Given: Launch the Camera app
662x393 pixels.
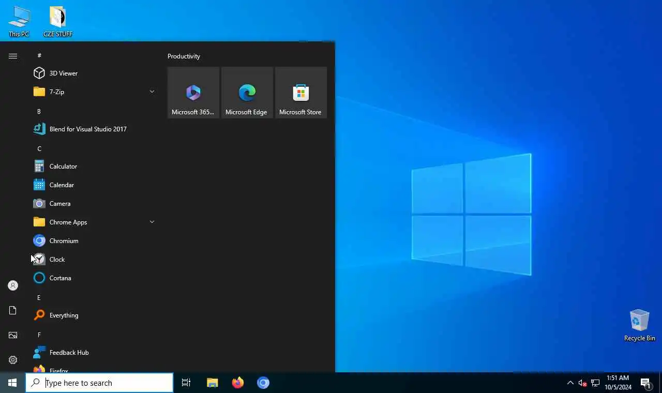Looking at the screenshot, I should click(x=93, y=204).
